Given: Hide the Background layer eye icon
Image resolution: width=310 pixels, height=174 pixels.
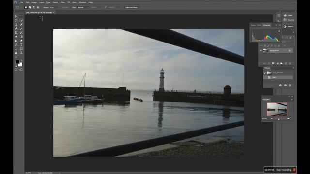Looking at the screenshot, I should (261, 51).
